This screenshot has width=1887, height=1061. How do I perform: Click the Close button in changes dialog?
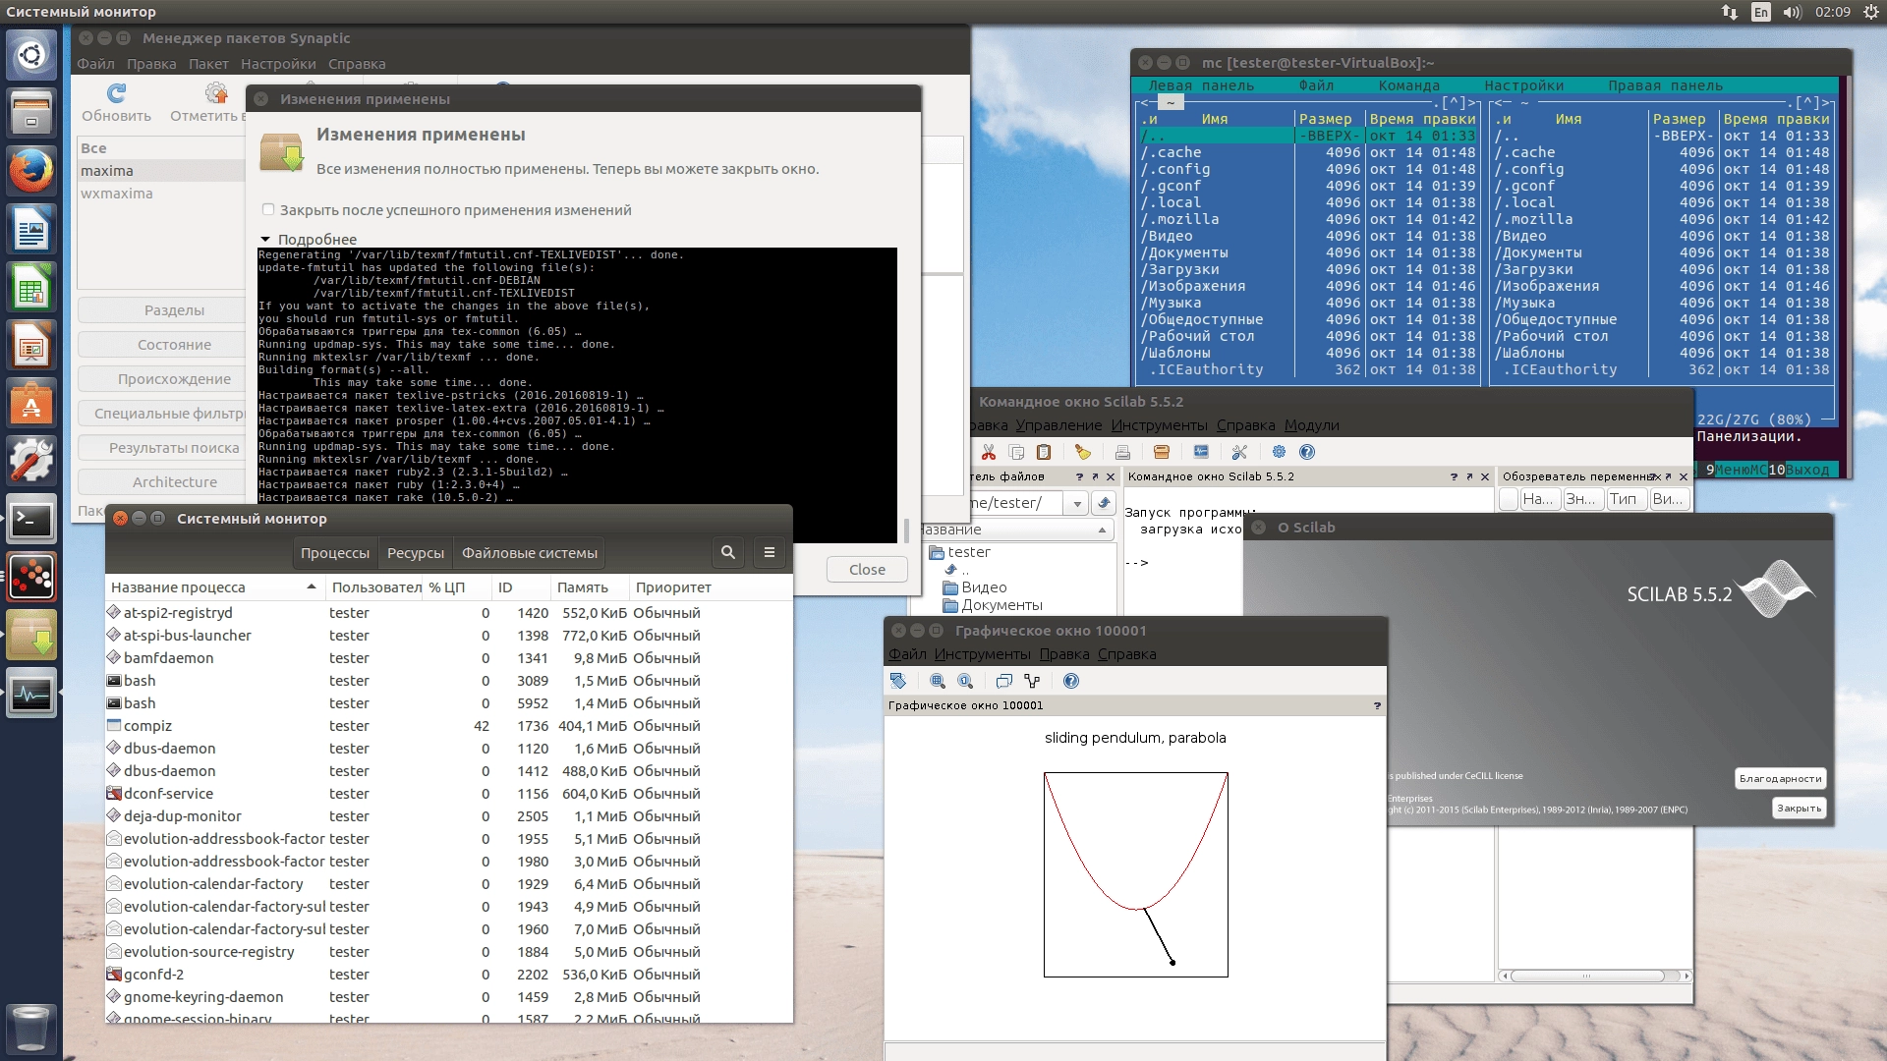click(x=867, y=570)
